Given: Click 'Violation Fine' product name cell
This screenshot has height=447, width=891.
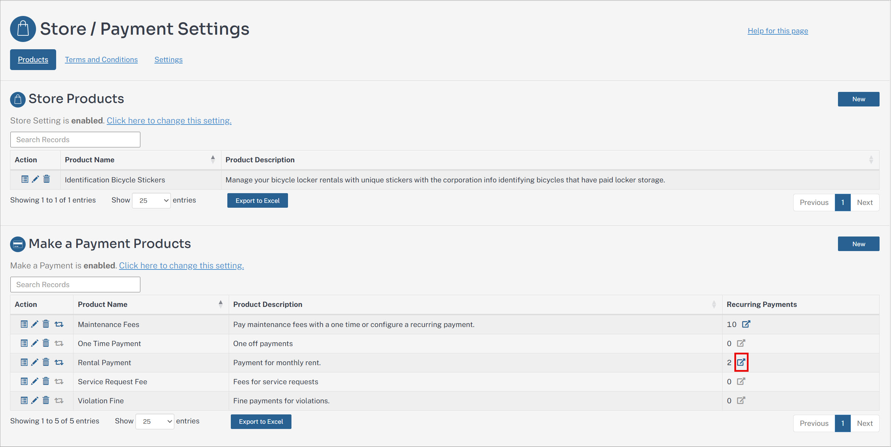Looking at the screenshot, I should [151, 401].
